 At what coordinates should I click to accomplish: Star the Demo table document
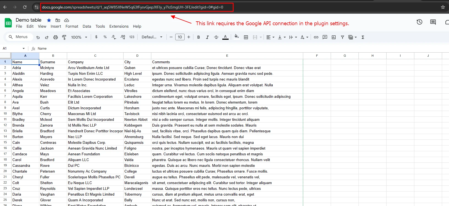coord(49,20)
